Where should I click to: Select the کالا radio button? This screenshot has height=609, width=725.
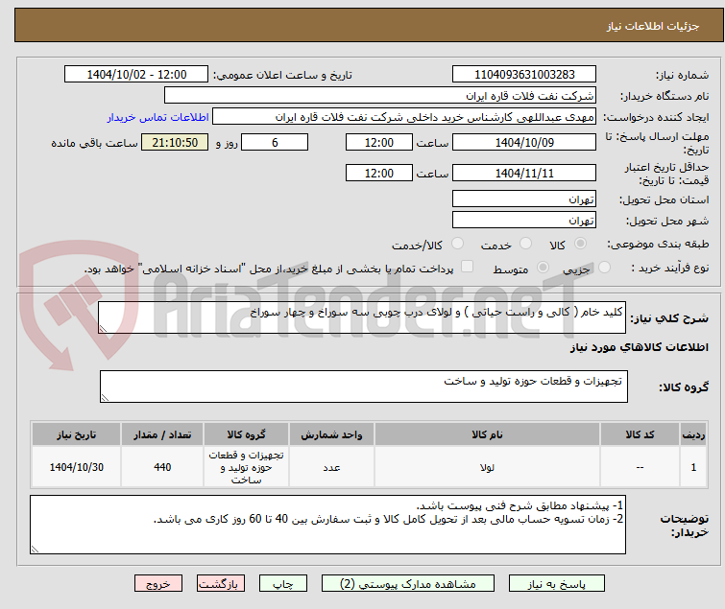[580, 244]
